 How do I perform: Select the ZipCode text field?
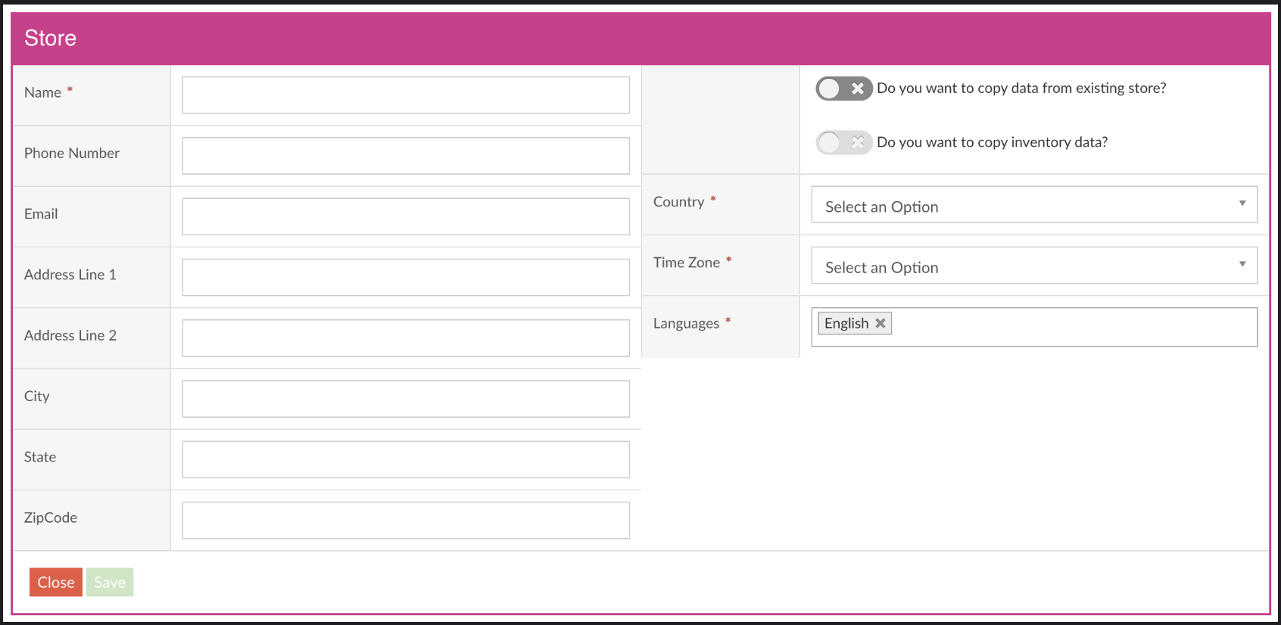(406, 521)
